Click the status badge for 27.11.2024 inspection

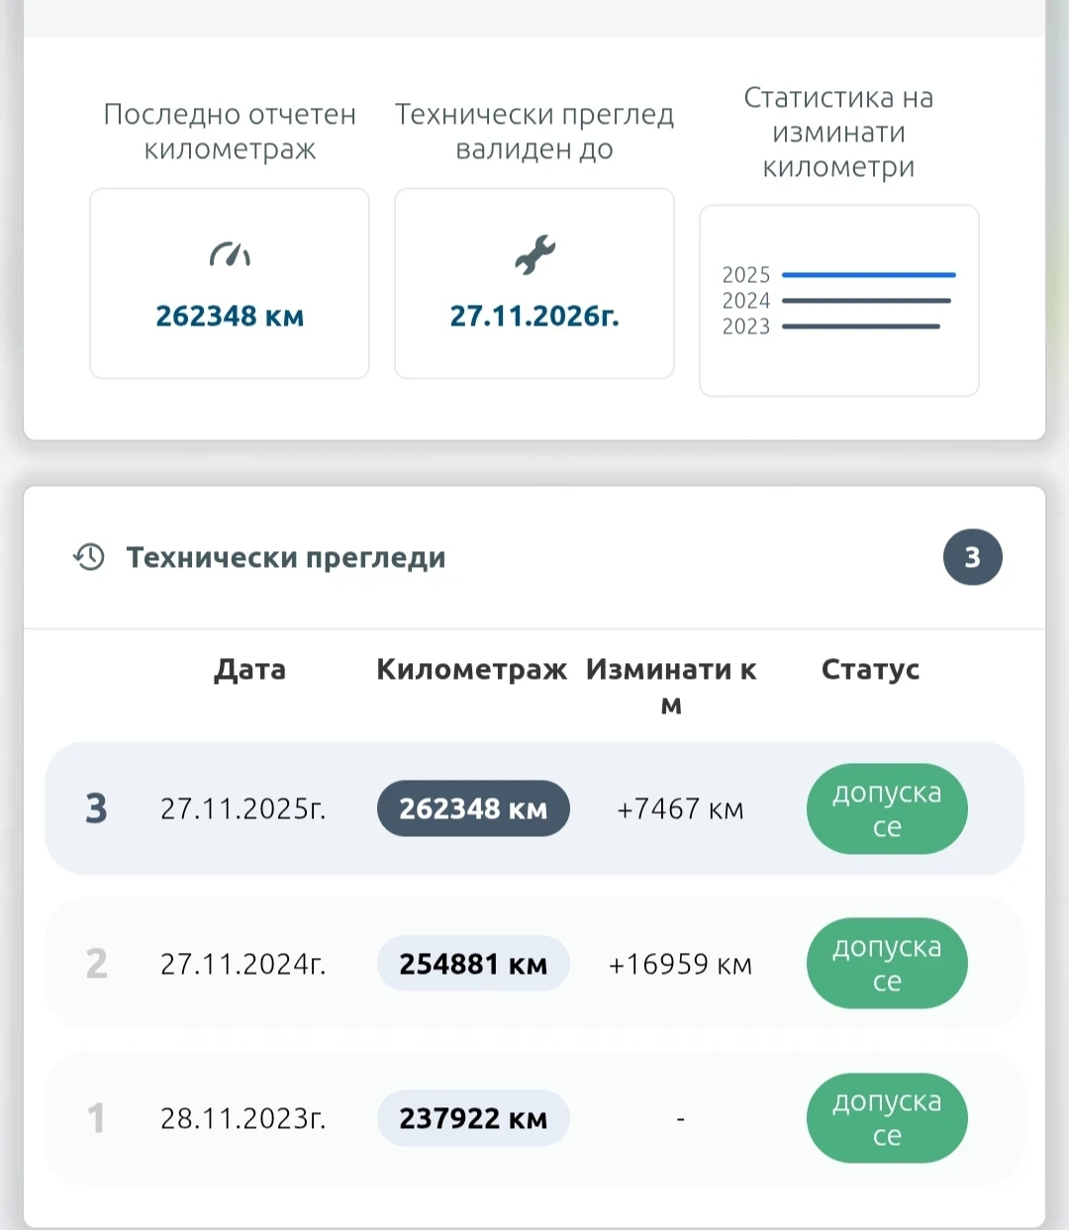click(886, 964)
